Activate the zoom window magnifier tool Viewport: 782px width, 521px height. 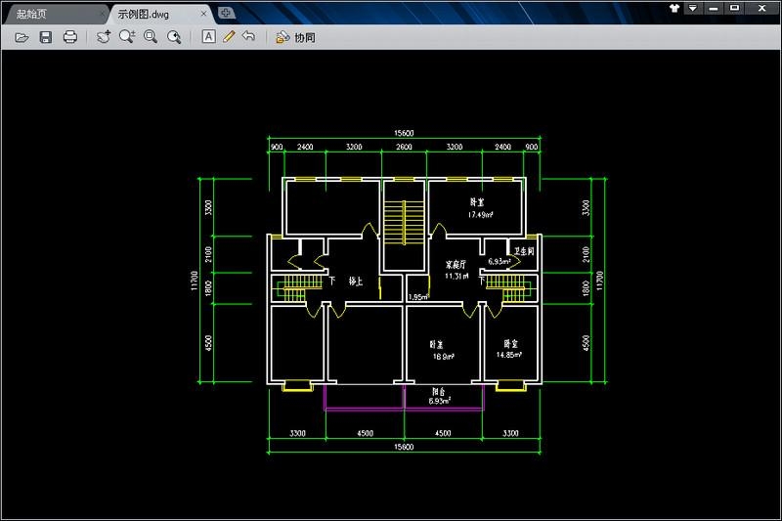[x=151, y=37]
